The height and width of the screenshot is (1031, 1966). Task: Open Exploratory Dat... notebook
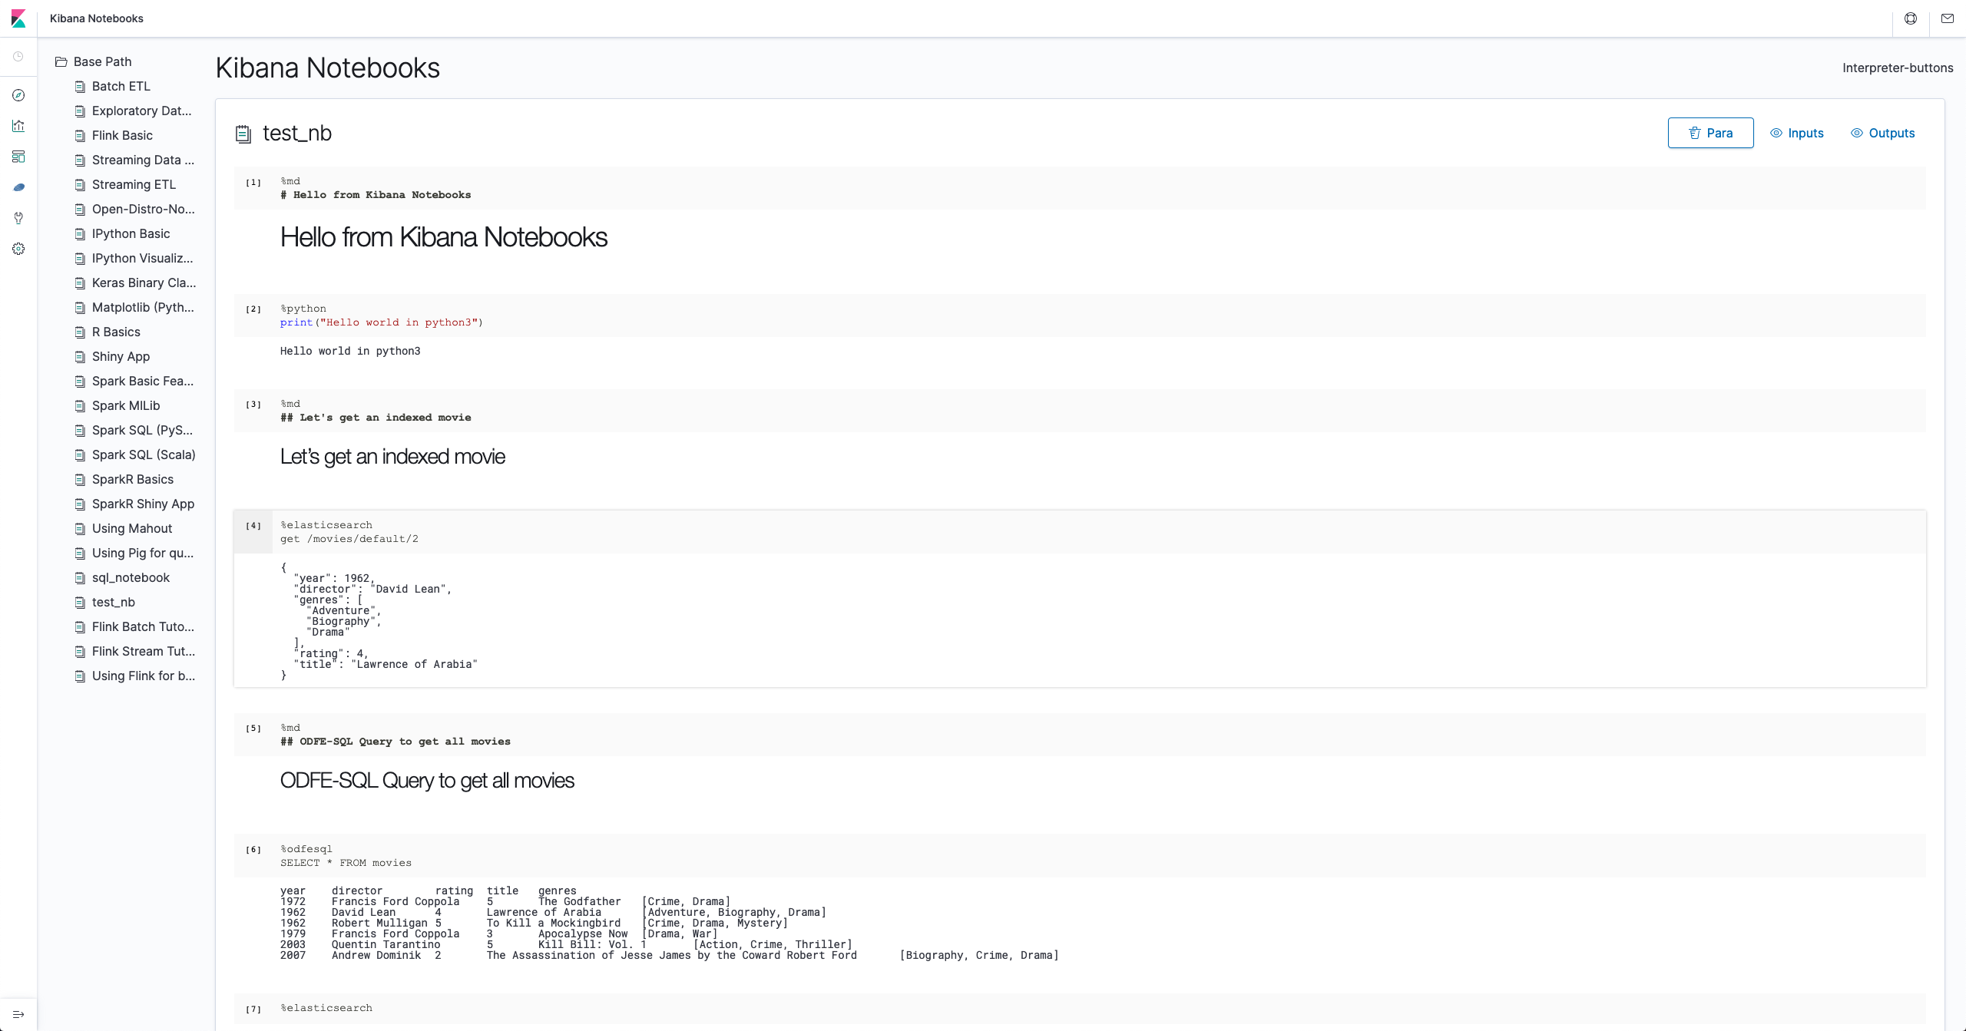[x=142, y=111]
